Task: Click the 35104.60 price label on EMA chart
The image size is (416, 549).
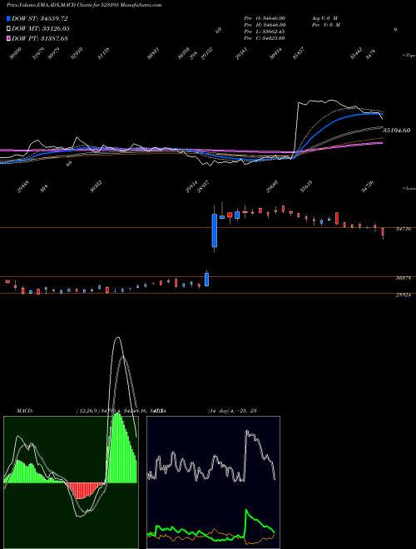Action: pos(396,131)
